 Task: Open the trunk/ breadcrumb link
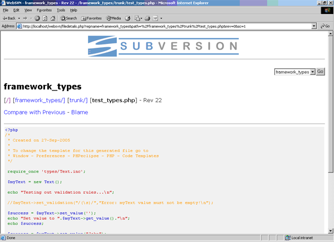click(x=77, y=100)
